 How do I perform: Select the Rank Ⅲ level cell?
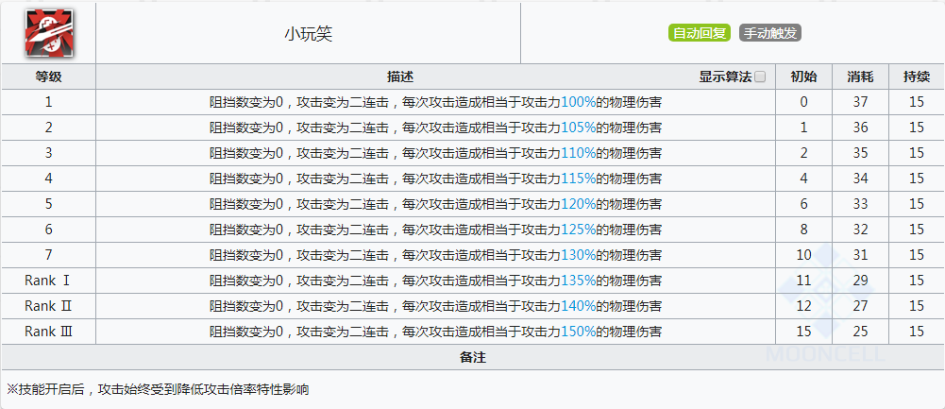pos(48,332)
